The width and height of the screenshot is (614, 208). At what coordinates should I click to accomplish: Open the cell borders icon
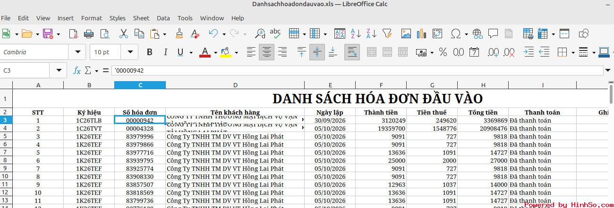(x=562, y=52)
